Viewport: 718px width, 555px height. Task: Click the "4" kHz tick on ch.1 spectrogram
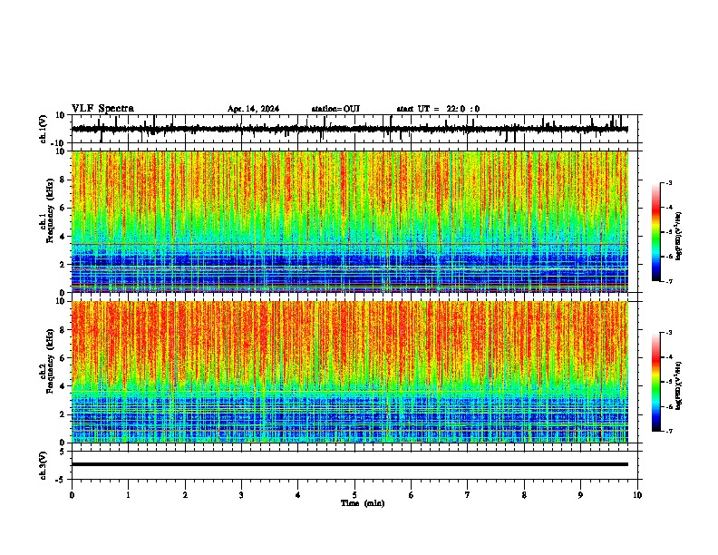(63, 237)
